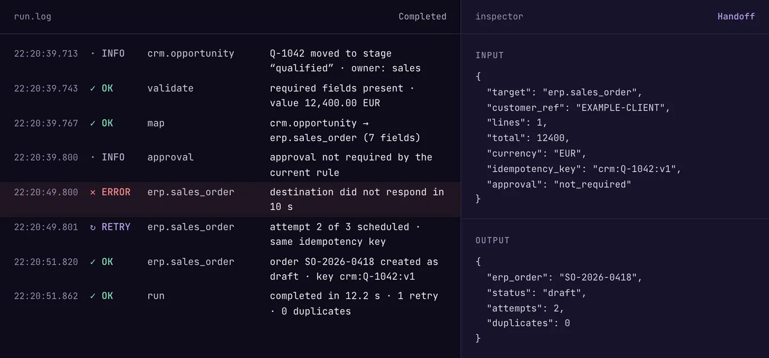This screenshot has height=358, width=769.
Task: Click the message "destination did not respond in"
Action: coord(357,192)
